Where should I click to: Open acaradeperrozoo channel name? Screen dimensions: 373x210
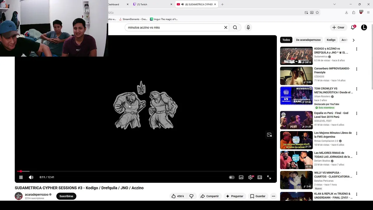[37, 195]
